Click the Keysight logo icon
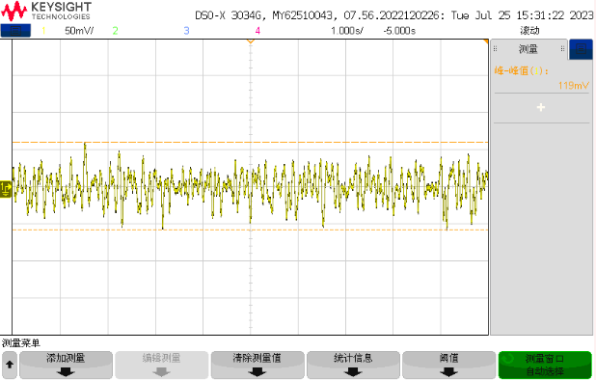This screenshot has width=596, height=380. click(14, 11)
